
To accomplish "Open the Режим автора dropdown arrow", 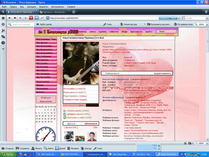I will pos(145,24).
